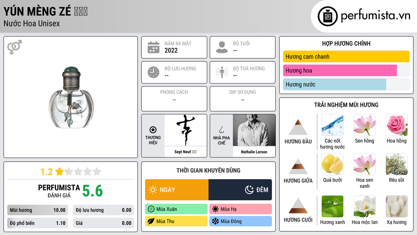
Task: Click the 1.2 user rating value
Action: pos(46,172)
